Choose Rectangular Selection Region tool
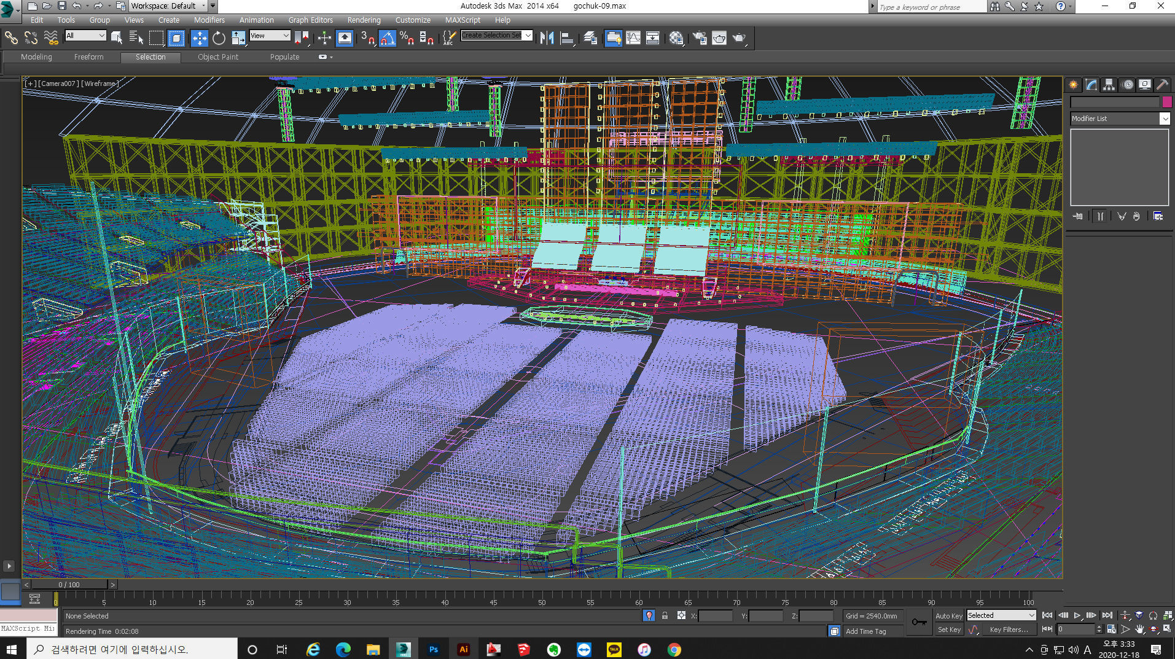This screenshot has width=1175, height=659. [x=157, y=38]
